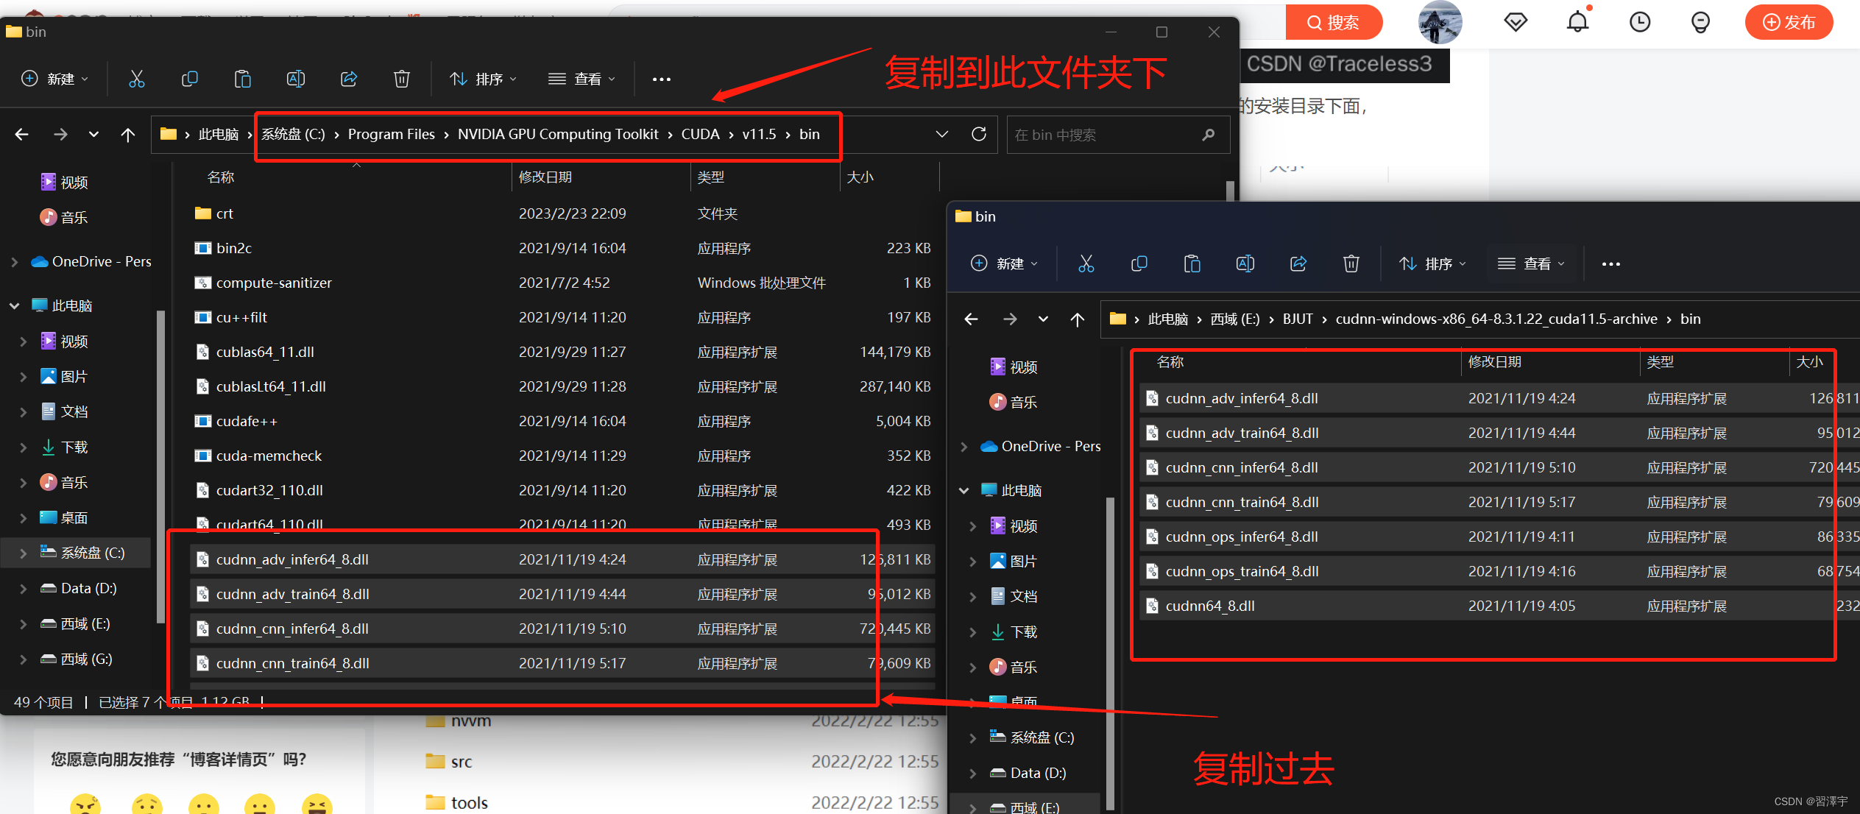Open 查看 view dropdown in cudnn bin window
Screen dimensions: 1860x814
click(x=1531, y=263)
